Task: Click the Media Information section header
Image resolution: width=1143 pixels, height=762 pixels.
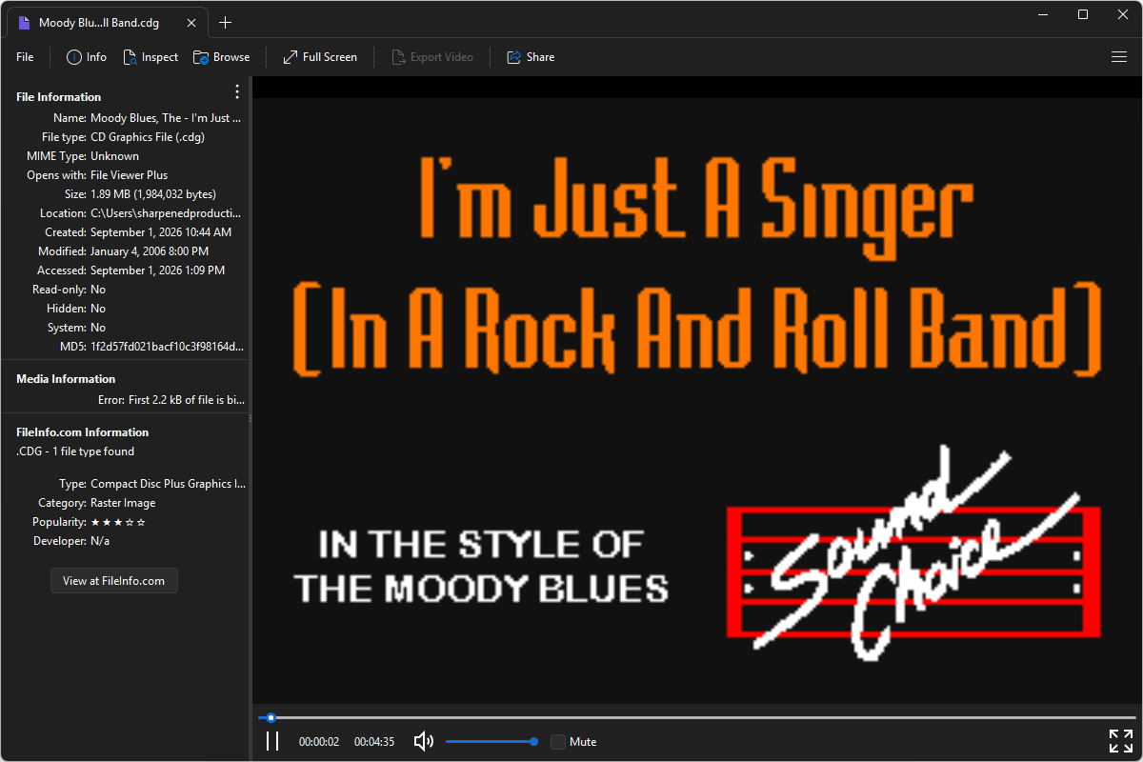Action: (66, 379)
